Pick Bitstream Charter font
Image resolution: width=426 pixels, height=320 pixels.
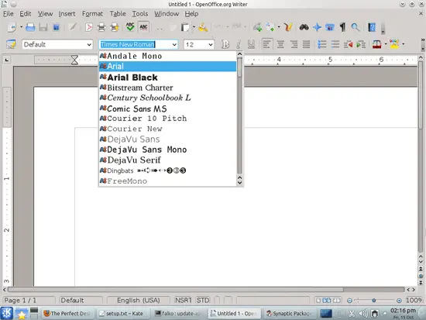click(x=167, y=88)
